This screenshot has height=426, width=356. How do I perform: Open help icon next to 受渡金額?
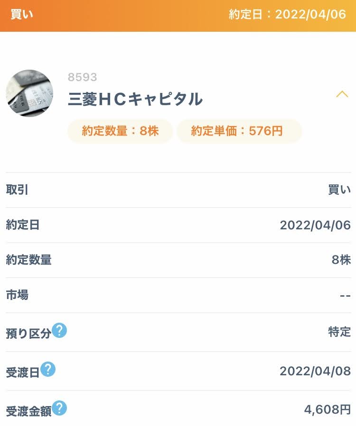coord(59,408)
